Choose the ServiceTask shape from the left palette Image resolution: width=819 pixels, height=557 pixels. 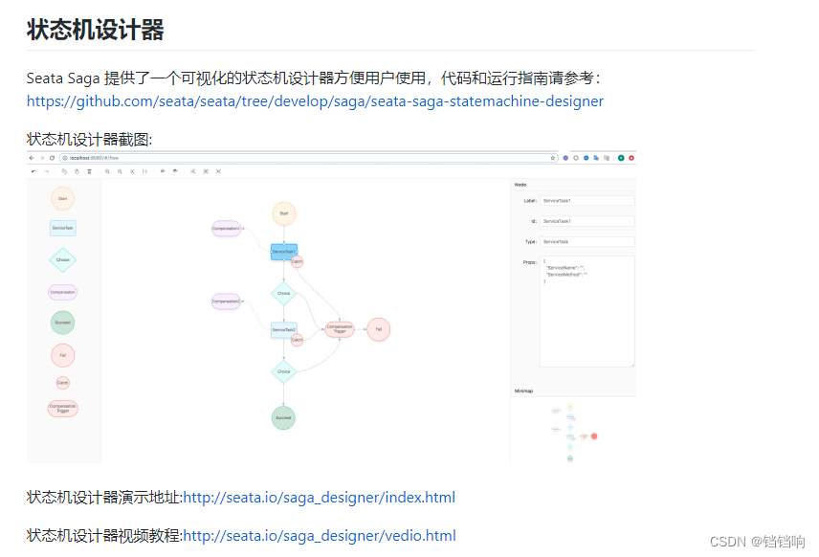pos(62,227)
